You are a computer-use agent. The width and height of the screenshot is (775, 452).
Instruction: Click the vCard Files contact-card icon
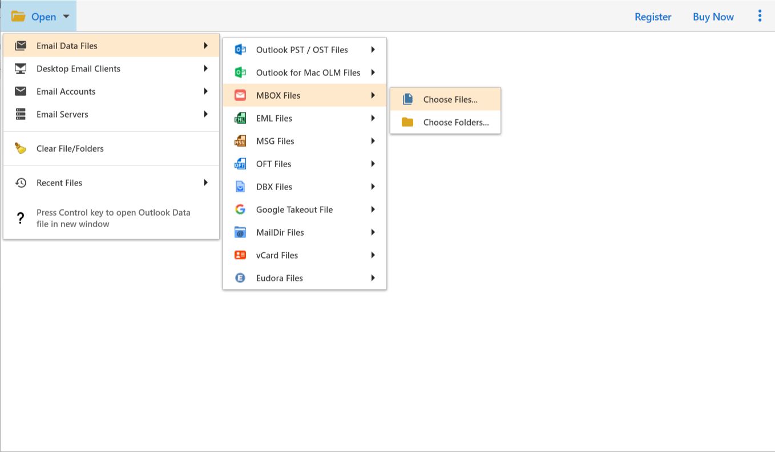pos(240,255)
